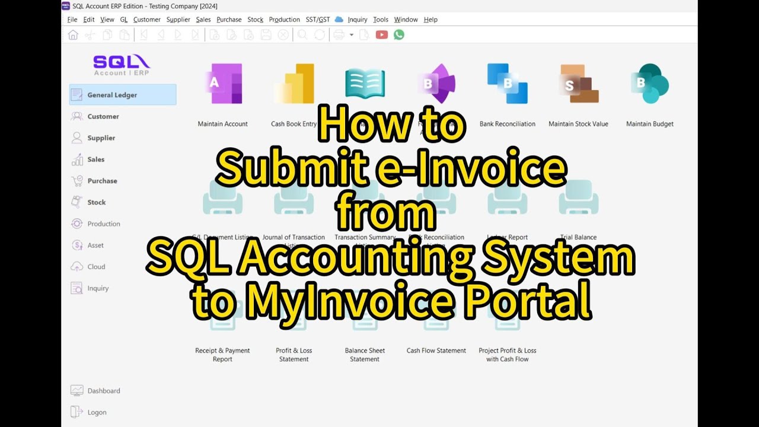This screenshot has width=759, height=427.
Task: Select Inquiry in sidebar
Action: pyautogui.click(x=98, y=288)
